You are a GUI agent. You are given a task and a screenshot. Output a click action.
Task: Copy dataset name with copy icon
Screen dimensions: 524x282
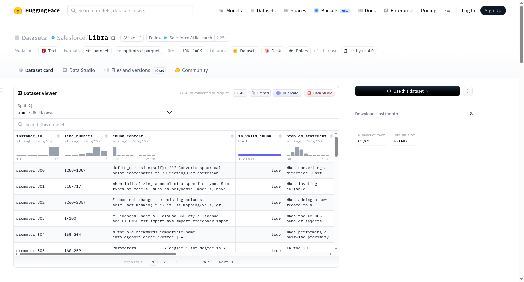pyautogui.click(x=113, y=38)
